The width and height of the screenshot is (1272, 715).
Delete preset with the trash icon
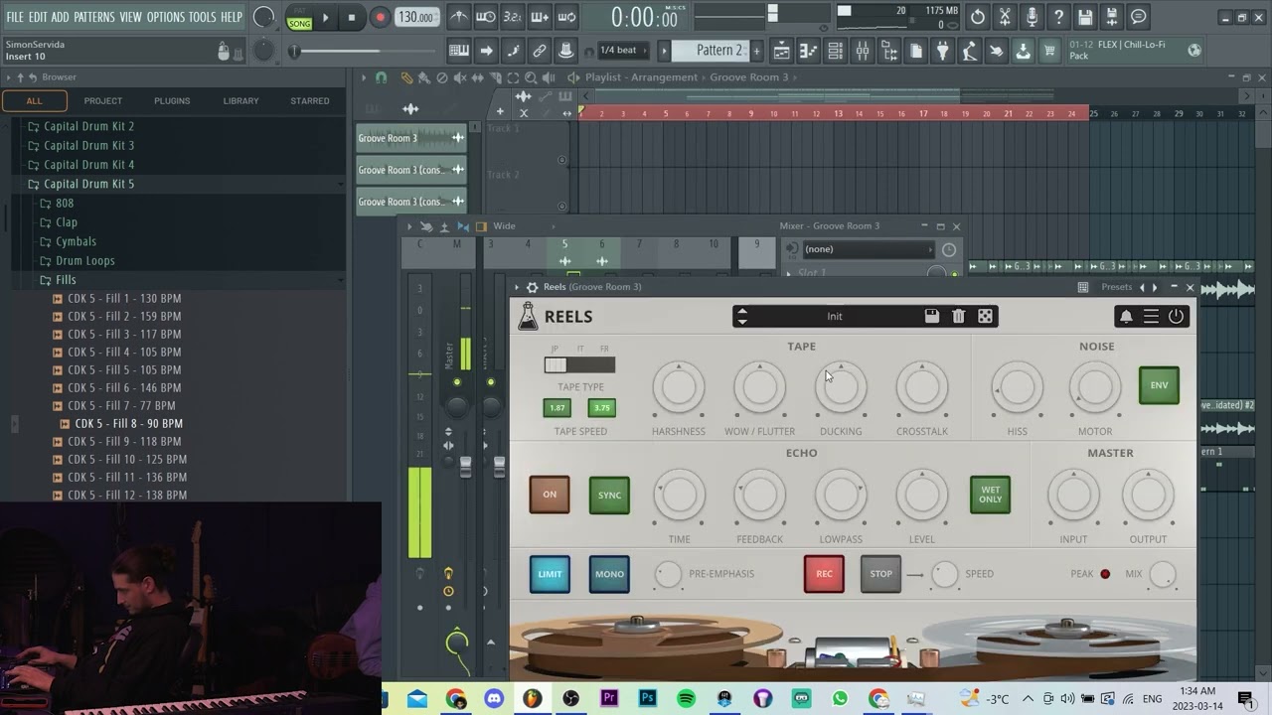(959, 316)
